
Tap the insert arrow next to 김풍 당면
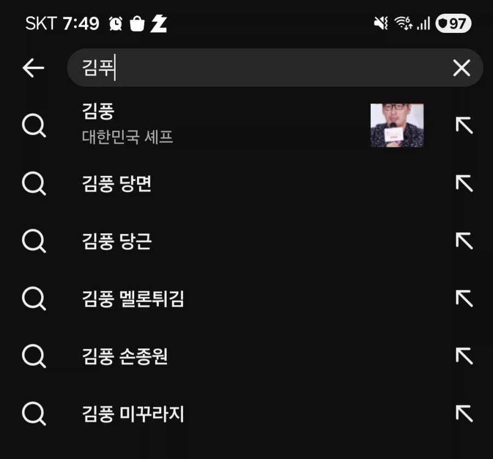coord(464,184)
